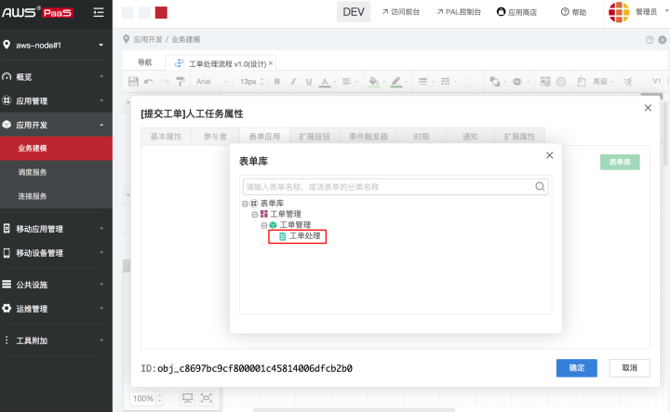Open the 管理员 user menu

point(637,12)
